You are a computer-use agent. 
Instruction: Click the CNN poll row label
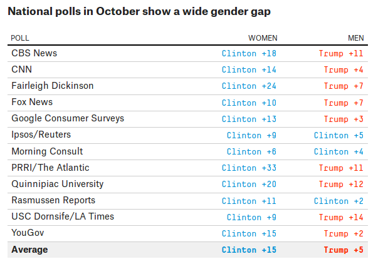(21, 69)
